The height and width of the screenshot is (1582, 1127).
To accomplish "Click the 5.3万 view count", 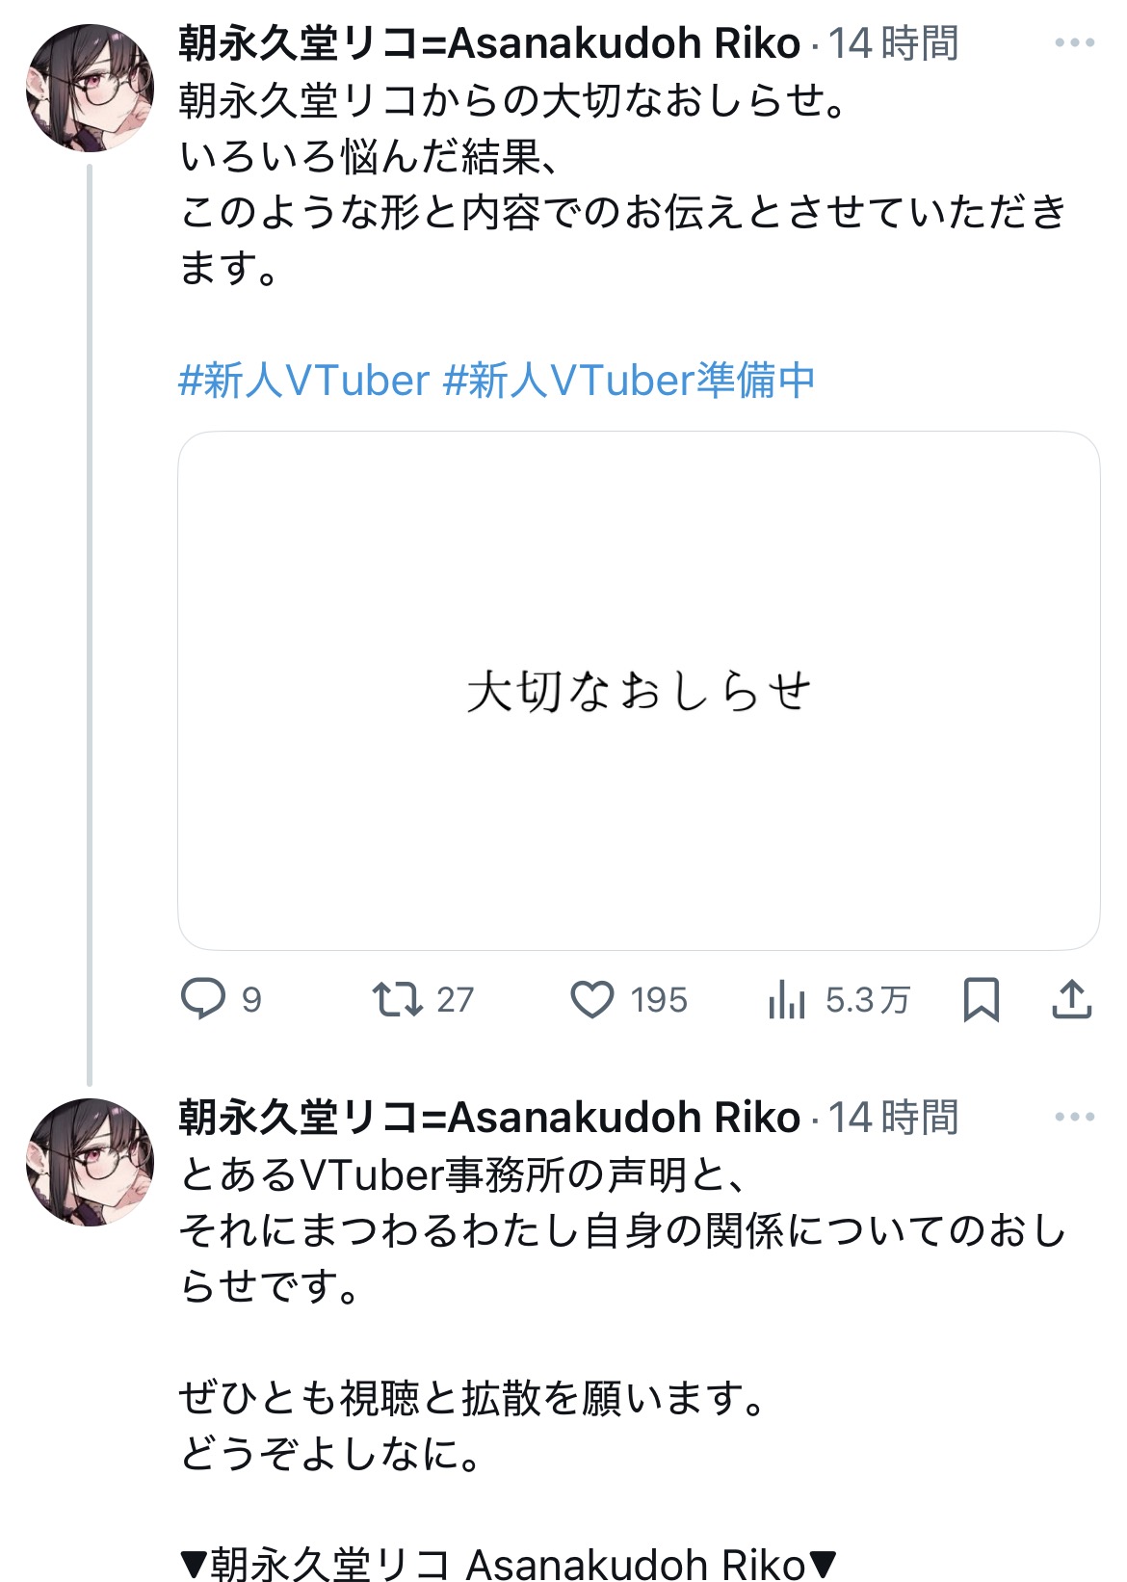I will coord(867,1000).
